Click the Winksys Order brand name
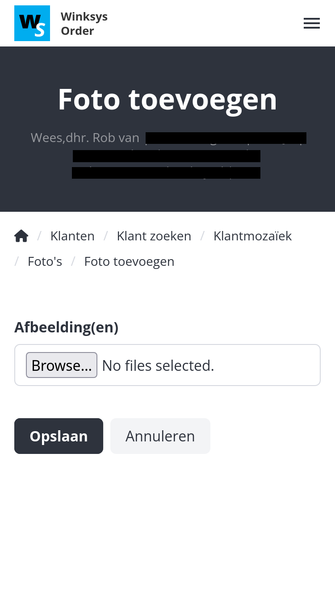Screen dimensions: 335x596 [84, 24]
